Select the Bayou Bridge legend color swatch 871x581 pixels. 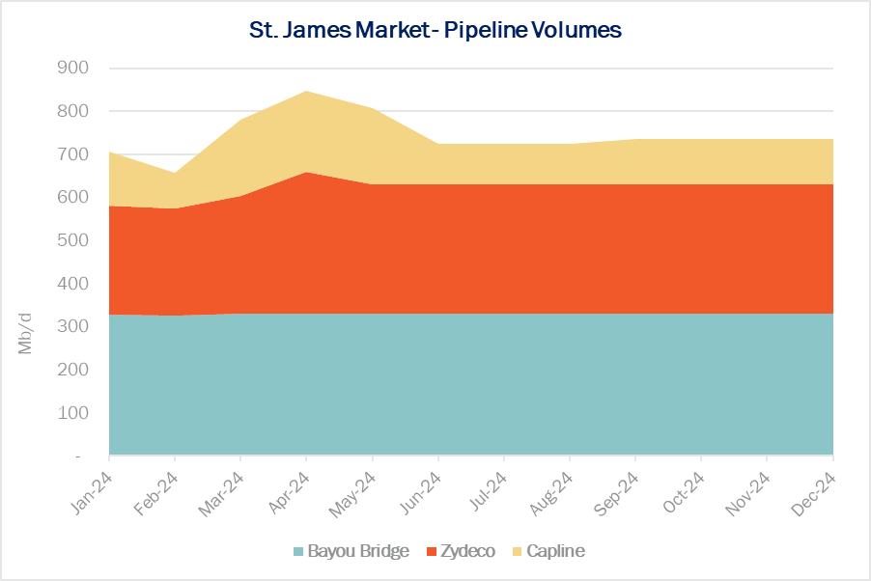(298, 551)
